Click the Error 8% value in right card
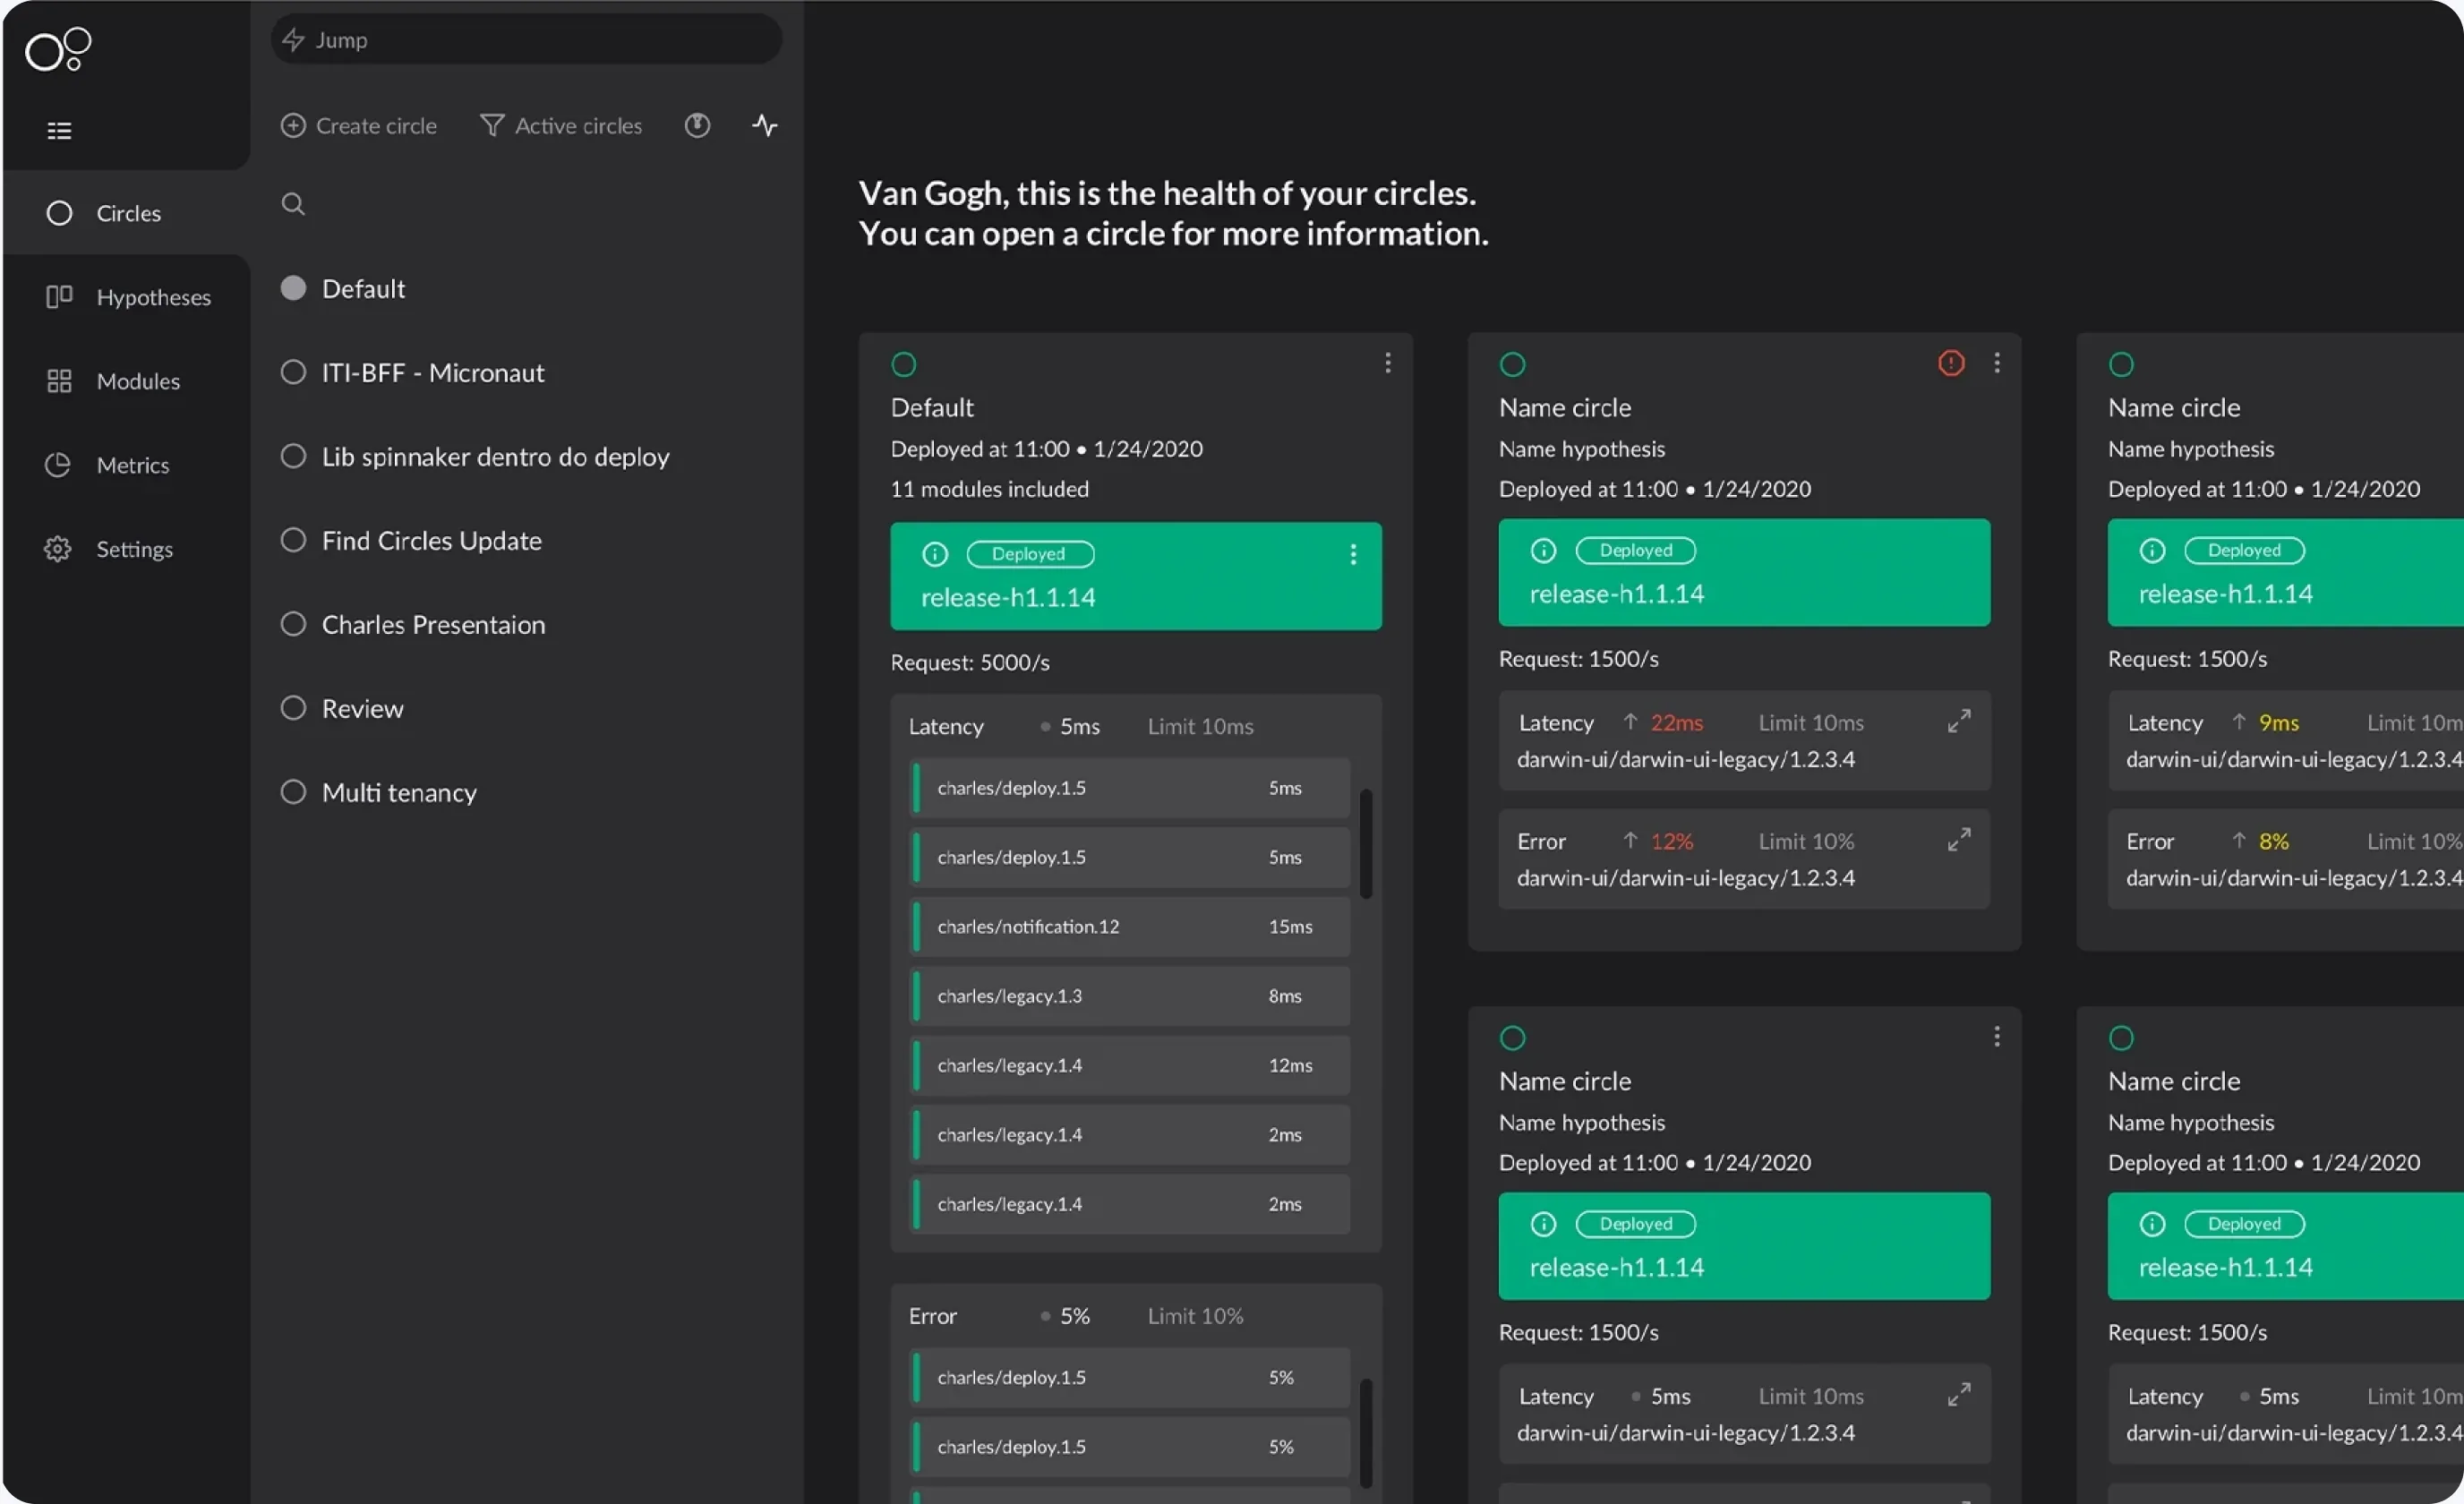2464x1504 pixels. tap(2274, 841)
